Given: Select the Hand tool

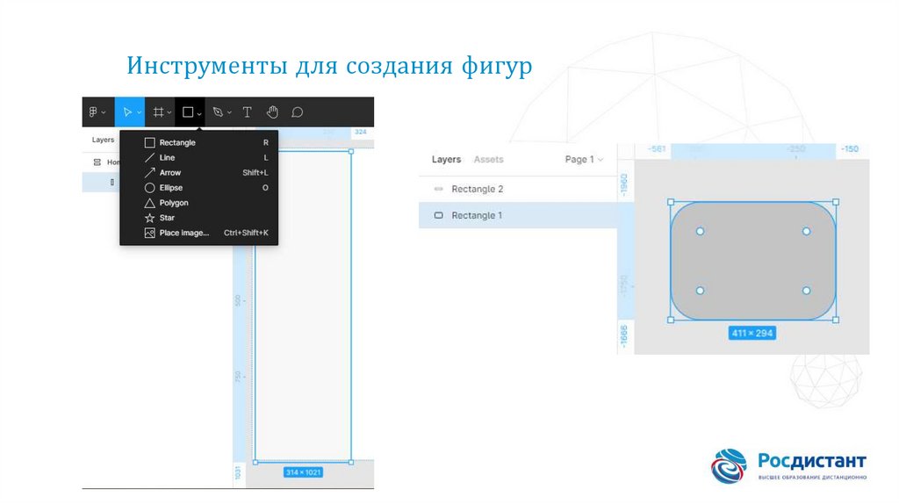Looking at the screenshot, I should pos(272,112).
